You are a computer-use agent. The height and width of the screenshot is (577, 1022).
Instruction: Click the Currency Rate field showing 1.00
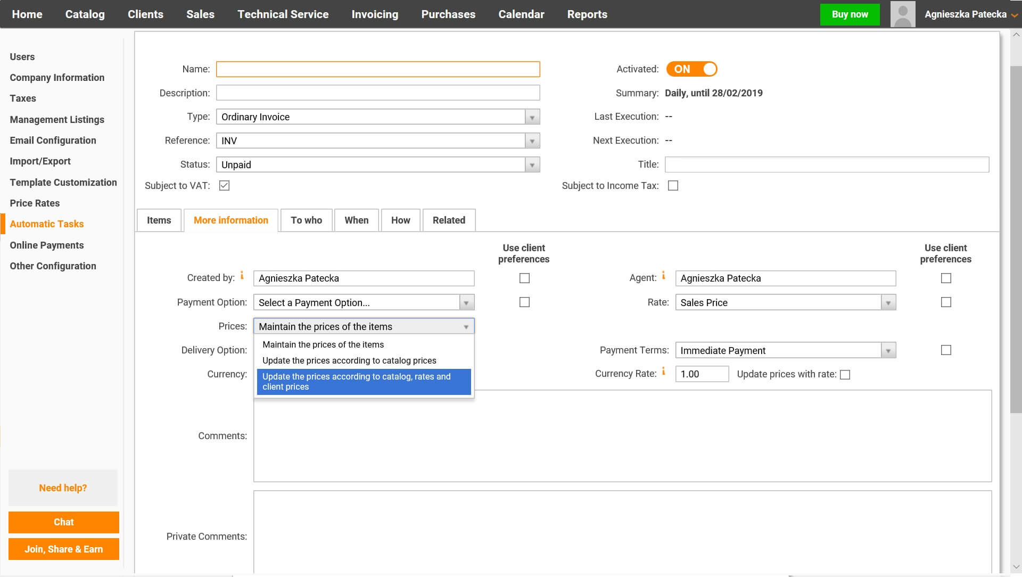(x=702, y=374)
